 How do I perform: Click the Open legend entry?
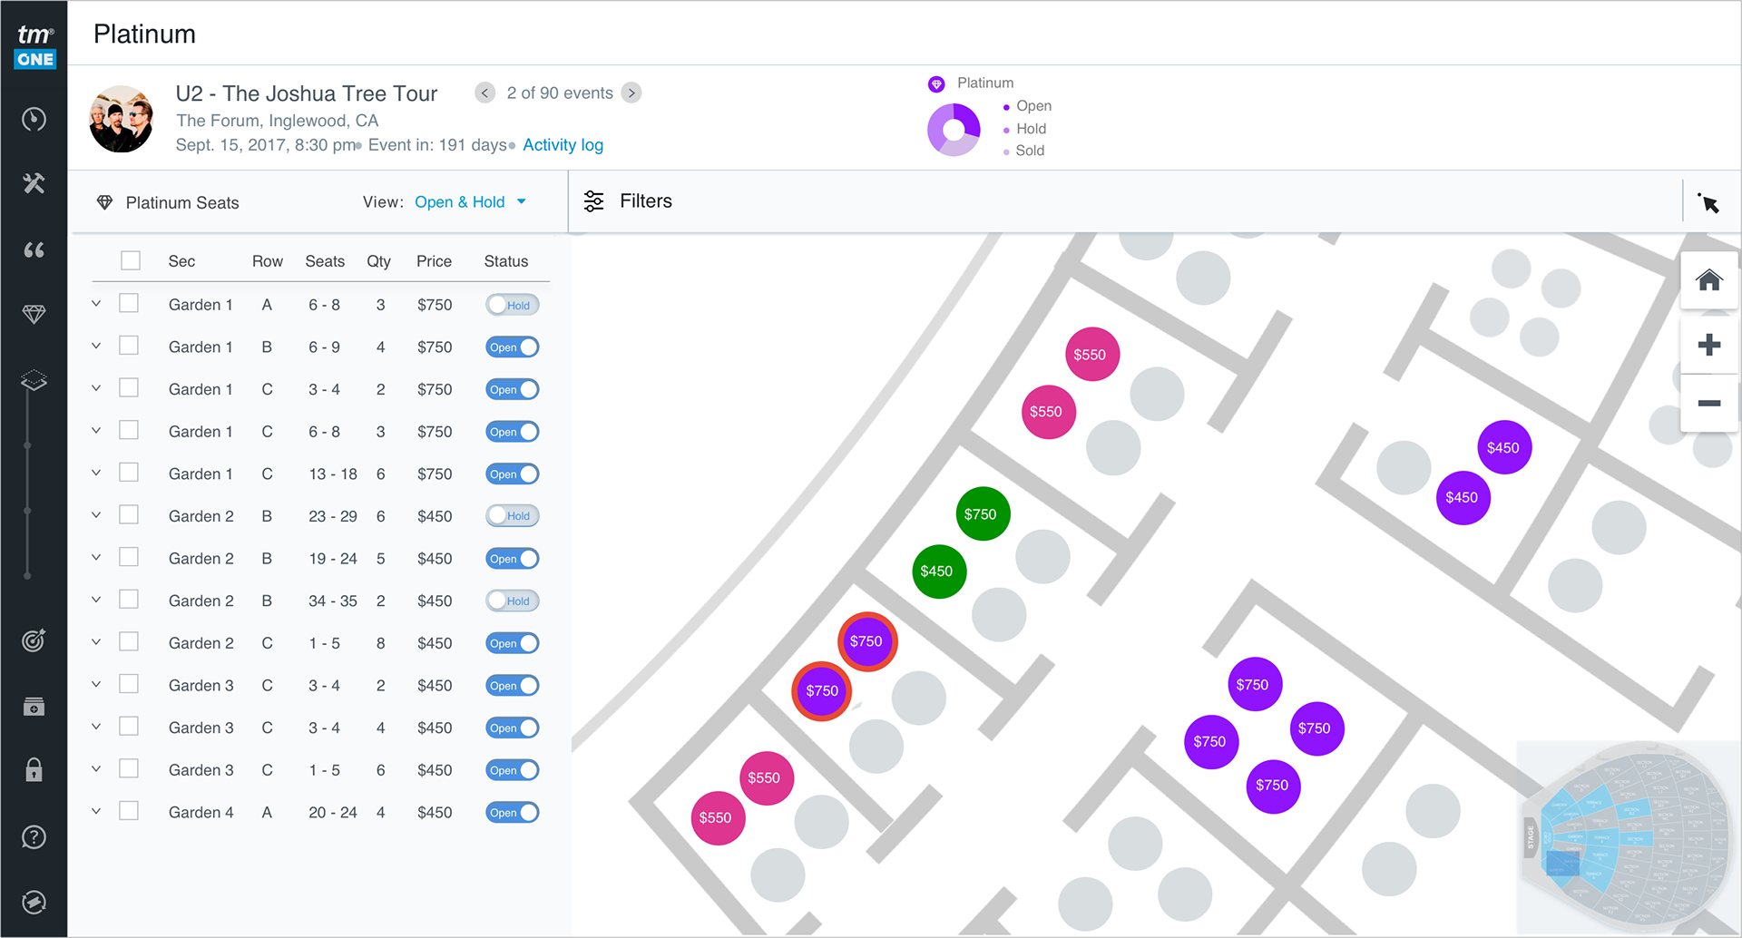coord(1033,106)
